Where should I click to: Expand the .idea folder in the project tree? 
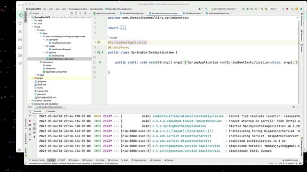pos(33,20)
